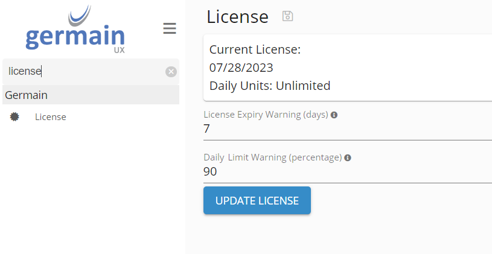This screenshot has width=492, height=254.
Task: Click the License Expiry Warning days field
Action: (347, 129)
